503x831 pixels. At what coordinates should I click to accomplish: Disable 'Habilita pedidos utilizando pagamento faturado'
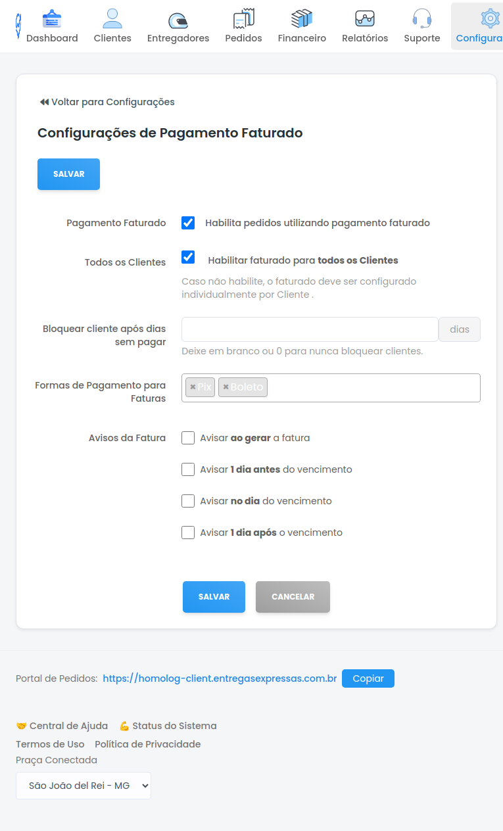tap(188, 223)
